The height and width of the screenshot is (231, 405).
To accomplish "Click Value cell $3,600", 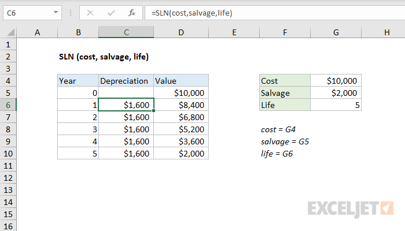I will [x=181, y=141].
